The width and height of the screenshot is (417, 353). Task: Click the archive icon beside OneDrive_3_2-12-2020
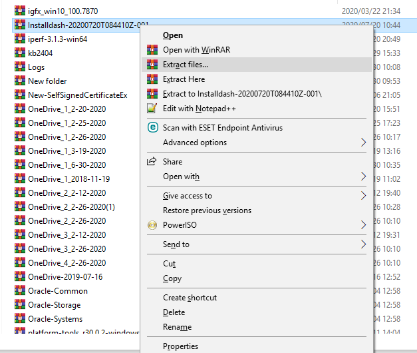(x=20, y=234)
